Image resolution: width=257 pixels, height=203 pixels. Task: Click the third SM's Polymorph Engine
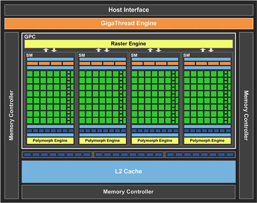155,140
